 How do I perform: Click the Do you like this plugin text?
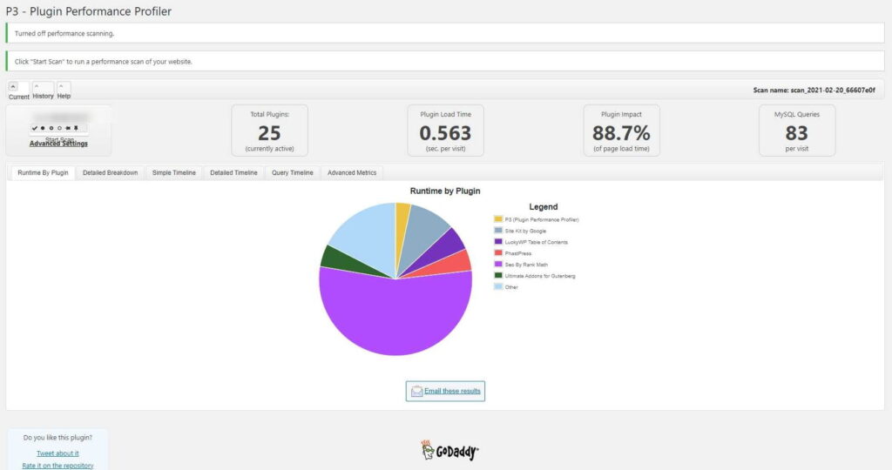click(x=57, y=438)
